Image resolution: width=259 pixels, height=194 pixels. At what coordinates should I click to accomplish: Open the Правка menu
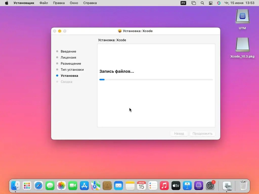59,3
